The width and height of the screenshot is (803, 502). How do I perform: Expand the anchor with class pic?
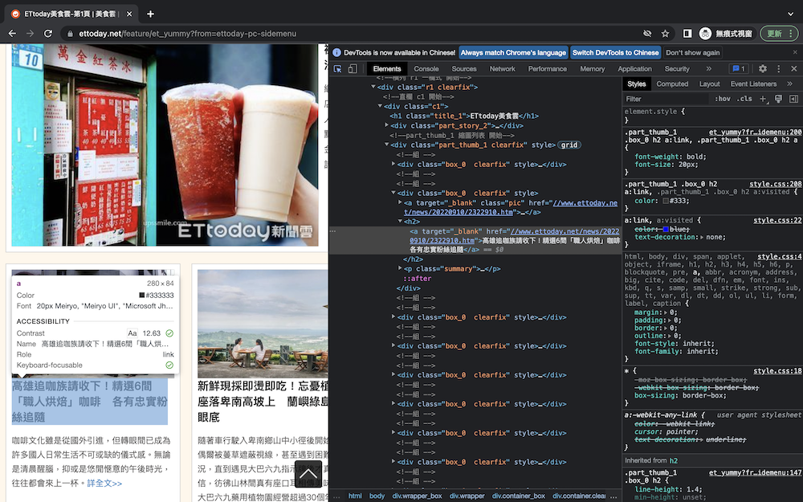tap(400, 203)
